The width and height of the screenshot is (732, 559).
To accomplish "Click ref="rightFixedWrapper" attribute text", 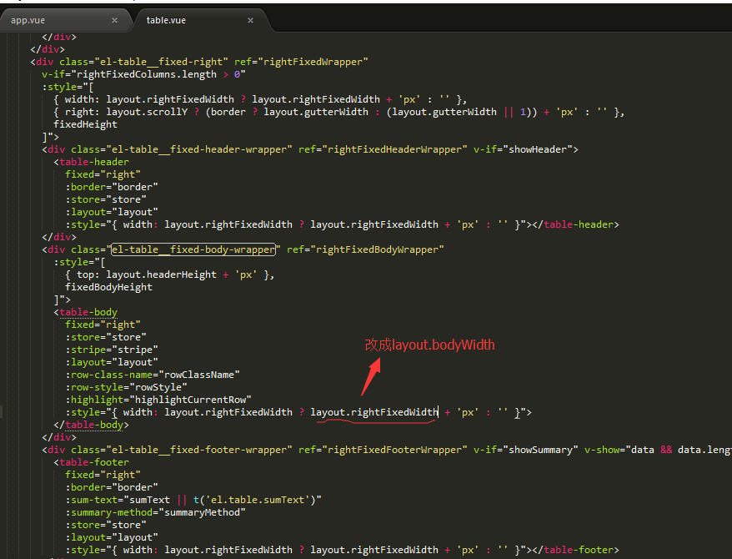I will tap(301, 62).
